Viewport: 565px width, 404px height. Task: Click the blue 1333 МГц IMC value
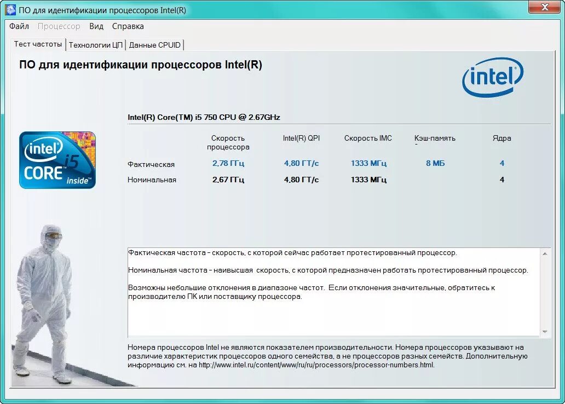(x=368, y=163)
